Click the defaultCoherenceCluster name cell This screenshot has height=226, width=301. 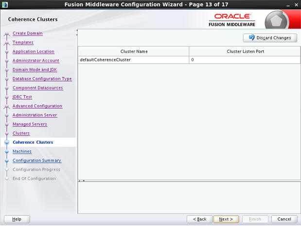point(133,60)
